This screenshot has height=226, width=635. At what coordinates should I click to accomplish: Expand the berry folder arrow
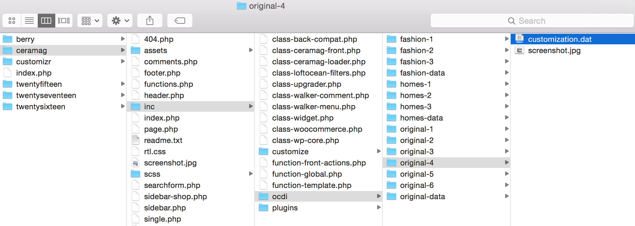pos(123,39)
